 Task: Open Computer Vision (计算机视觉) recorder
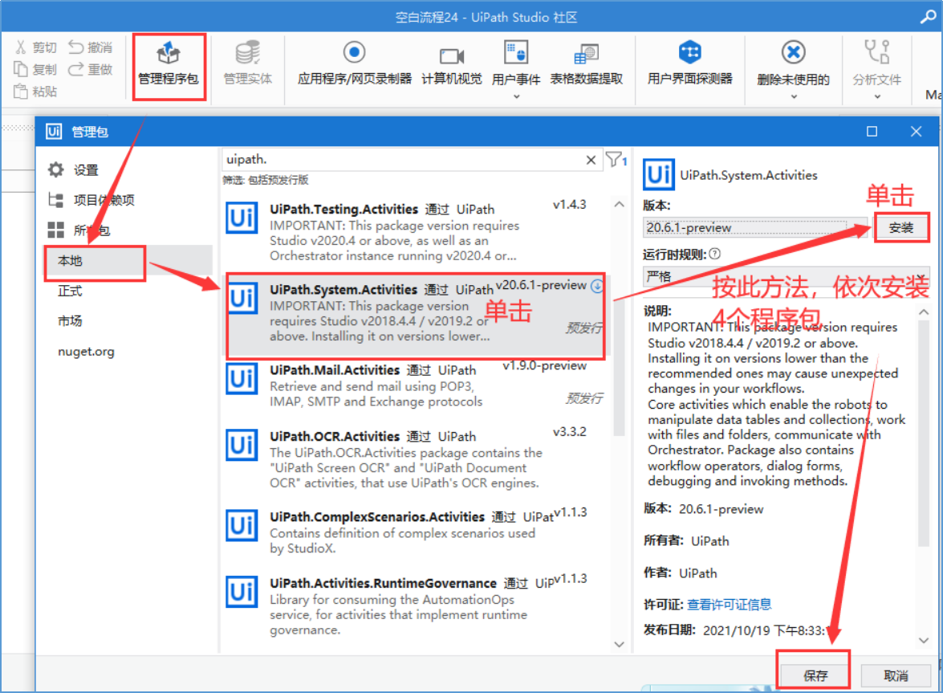coord(452,63)
